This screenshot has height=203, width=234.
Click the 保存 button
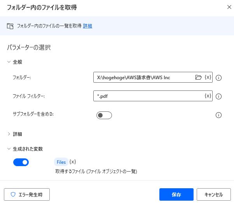[176, 194]
